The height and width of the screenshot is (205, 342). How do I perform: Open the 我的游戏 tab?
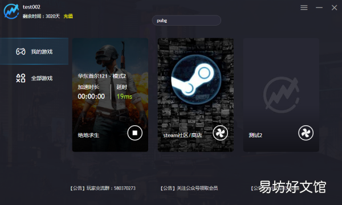click(34, 51)
